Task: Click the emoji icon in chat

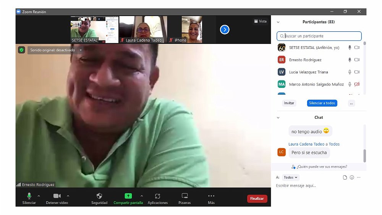Action: point(352,178)
